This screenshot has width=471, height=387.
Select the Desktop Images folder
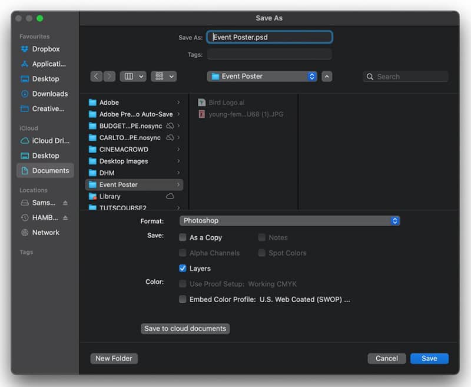(134, 161)
